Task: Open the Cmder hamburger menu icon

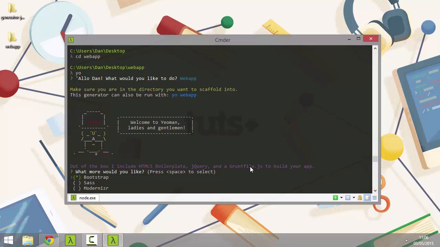Action: 375,198
